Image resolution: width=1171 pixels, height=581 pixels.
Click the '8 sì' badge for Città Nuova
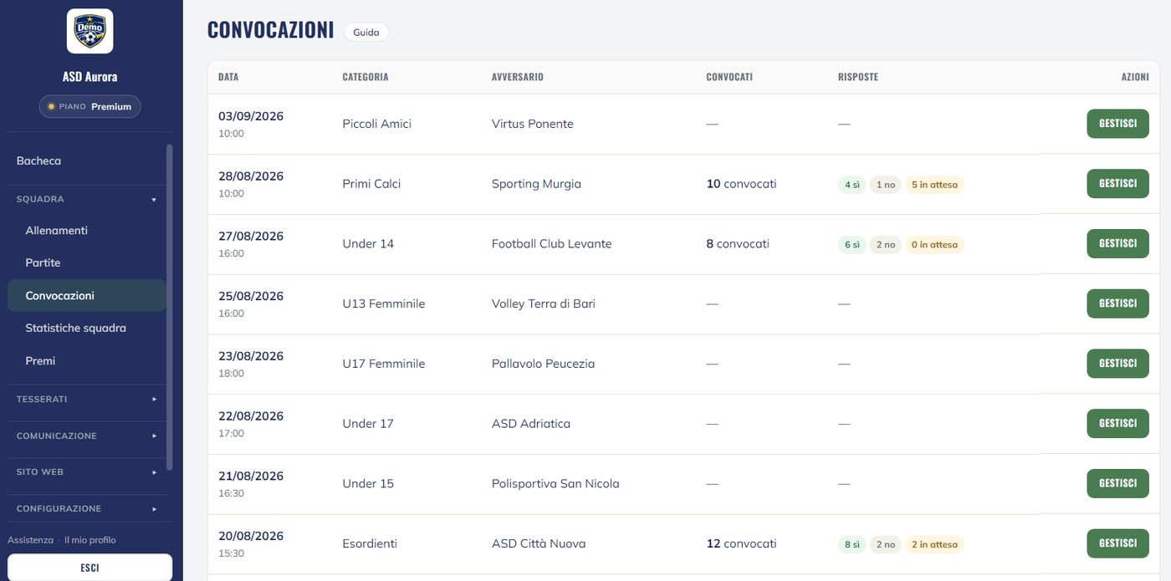click(x=852, y=544)
